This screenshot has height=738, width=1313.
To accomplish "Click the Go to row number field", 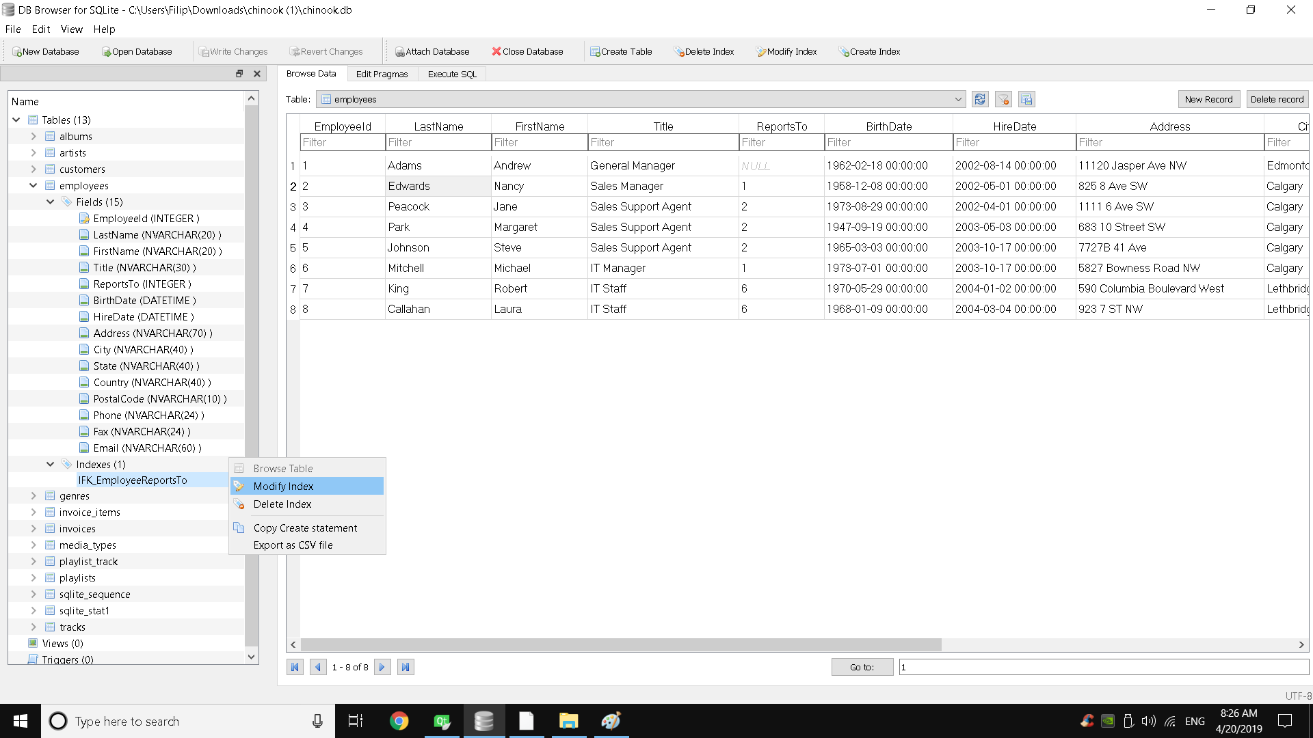I will tap(1103, 667).
